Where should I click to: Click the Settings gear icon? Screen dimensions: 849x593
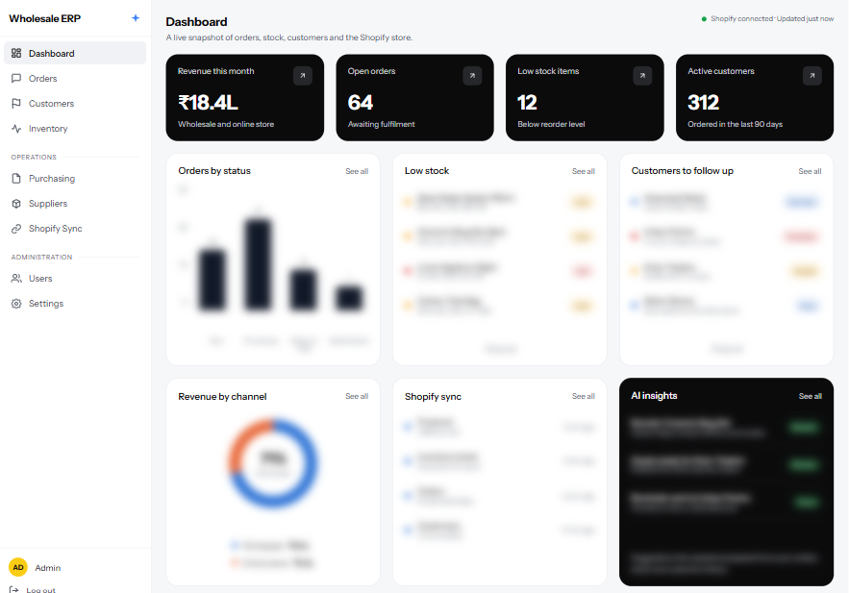pyautogui.click(x=16, y=303)
